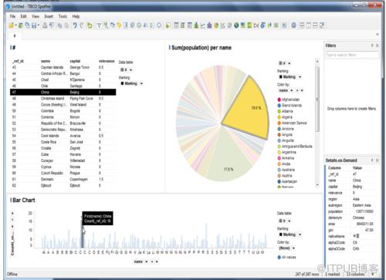Insert a green Heat Map icon

[x=249, y=25]
